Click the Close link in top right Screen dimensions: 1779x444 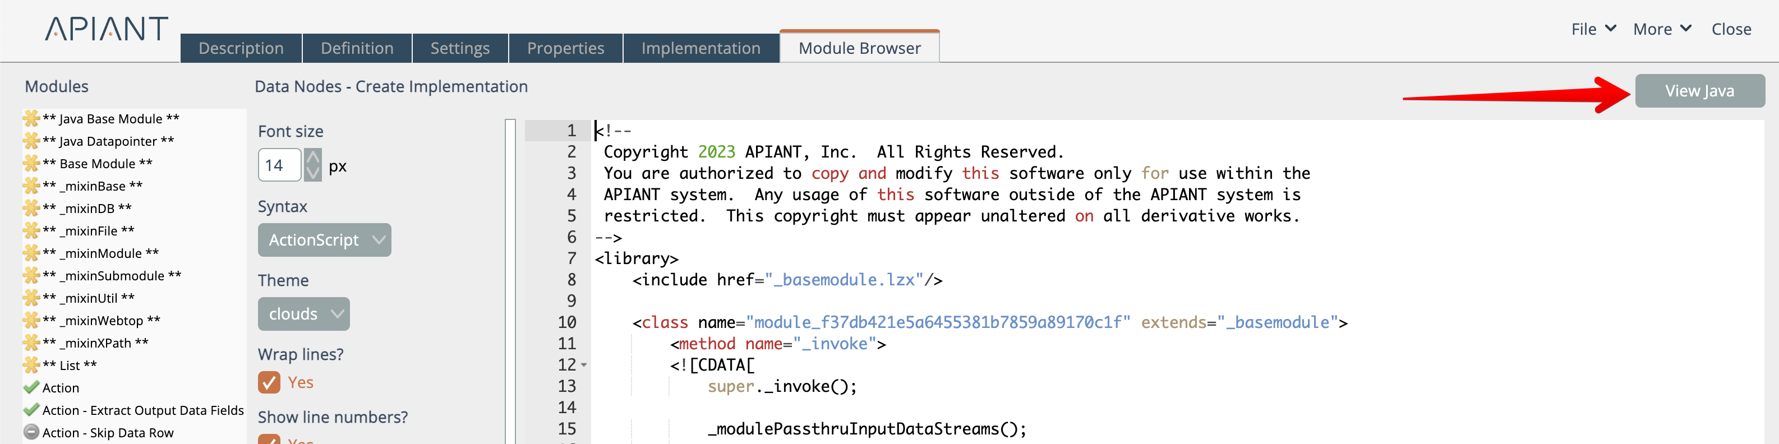click(1731, 30)
